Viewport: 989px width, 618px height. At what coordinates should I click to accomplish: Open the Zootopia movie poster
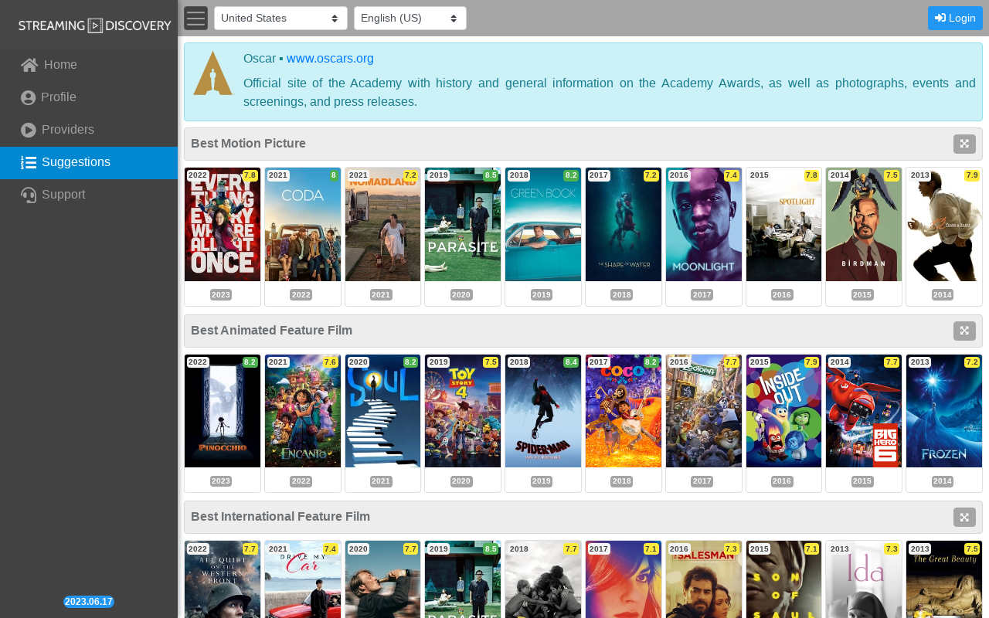704,411
